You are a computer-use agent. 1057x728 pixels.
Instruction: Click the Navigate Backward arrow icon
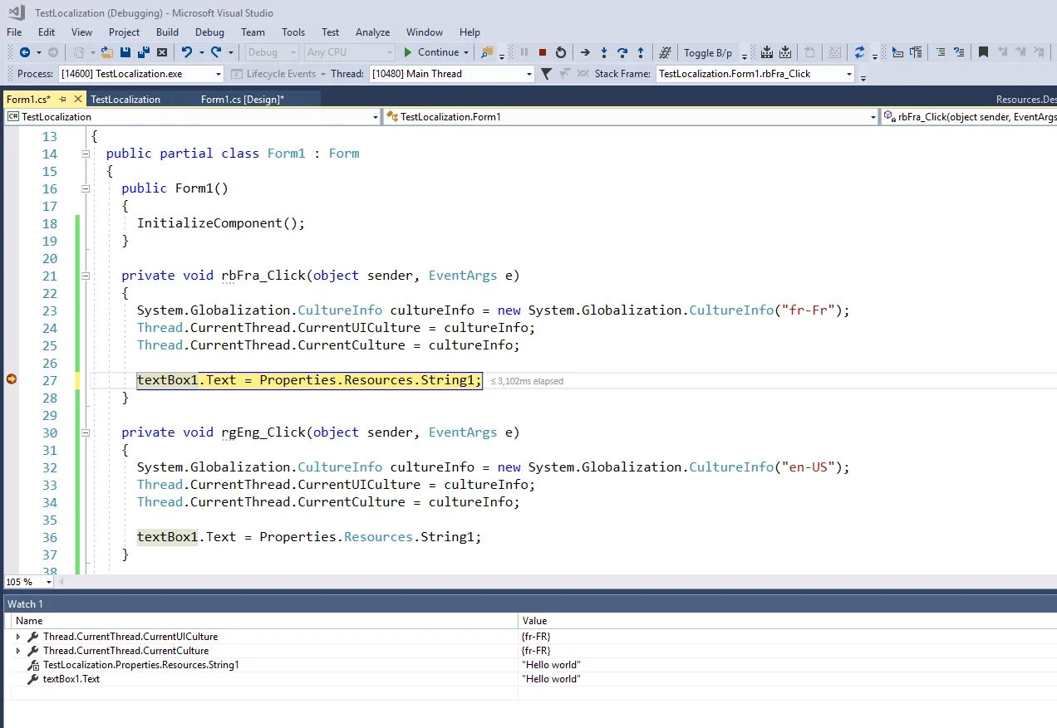[x=24, y=52]
